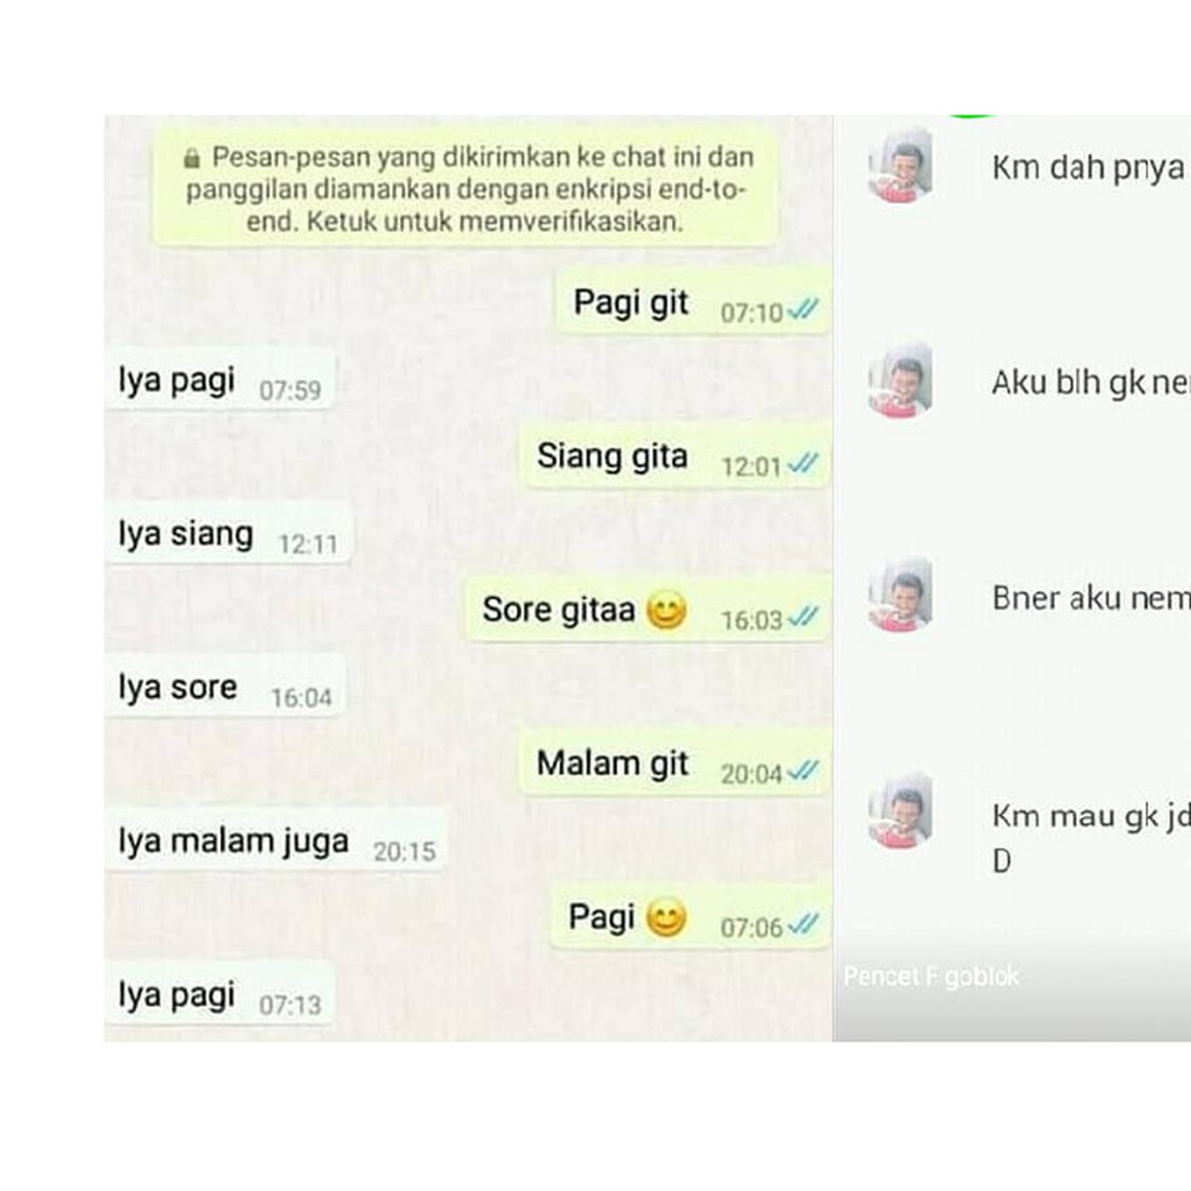
Task: Click double-check ticks beside 16:03
Action: [802, 617]
